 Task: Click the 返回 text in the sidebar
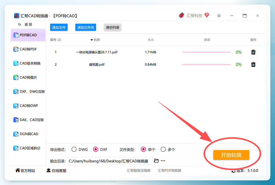coord(28,24)
